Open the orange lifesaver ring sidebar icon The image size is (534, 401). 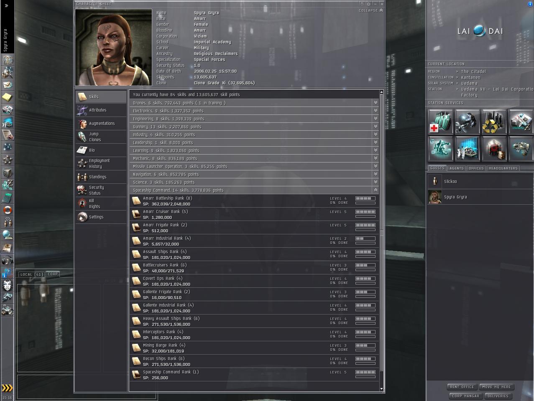point(7,210)
